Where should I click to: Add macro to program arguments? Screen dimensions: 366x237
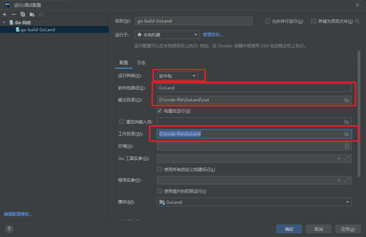339,180
